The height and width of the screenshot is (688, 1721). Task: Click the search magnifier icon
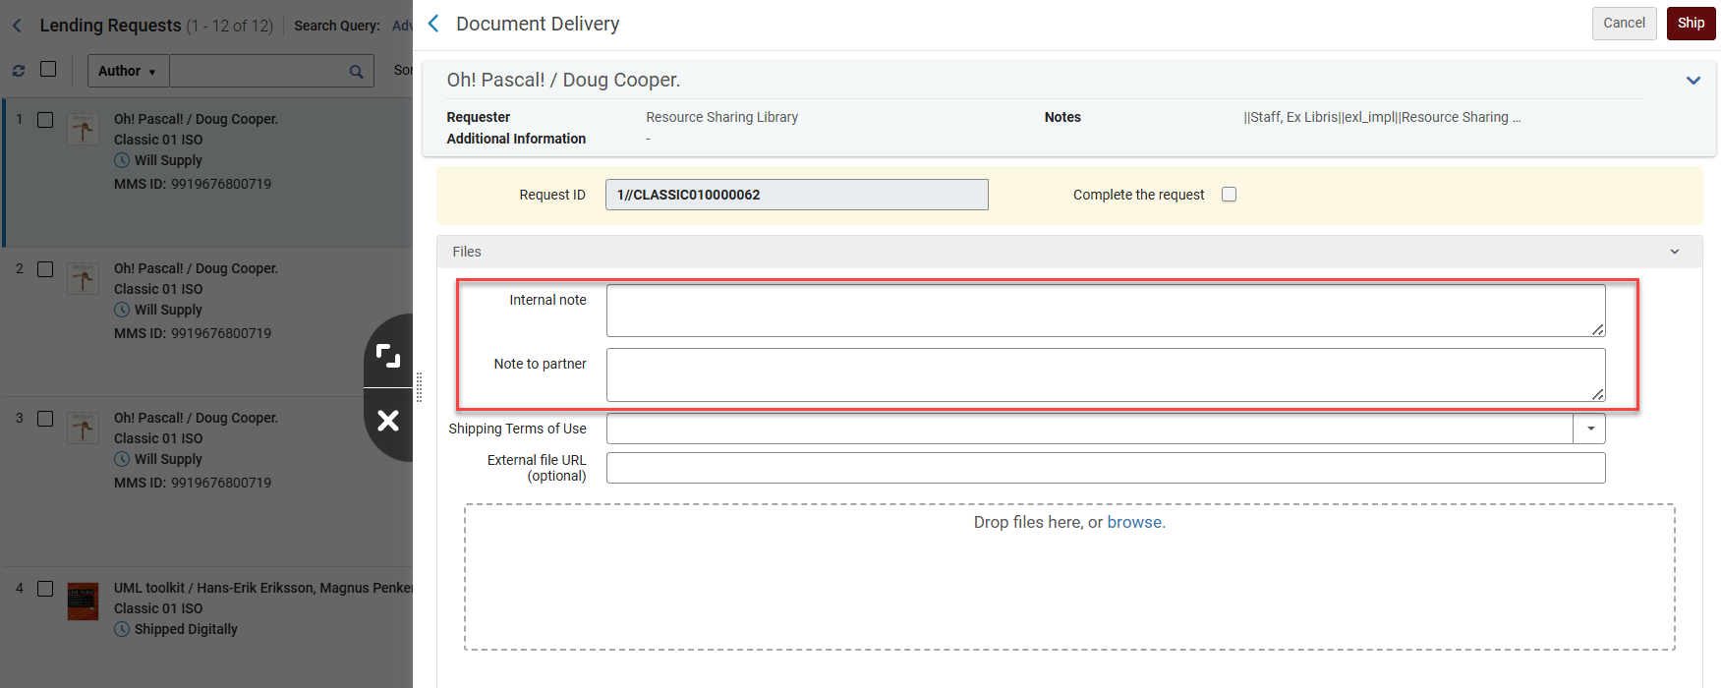[356, 71]
